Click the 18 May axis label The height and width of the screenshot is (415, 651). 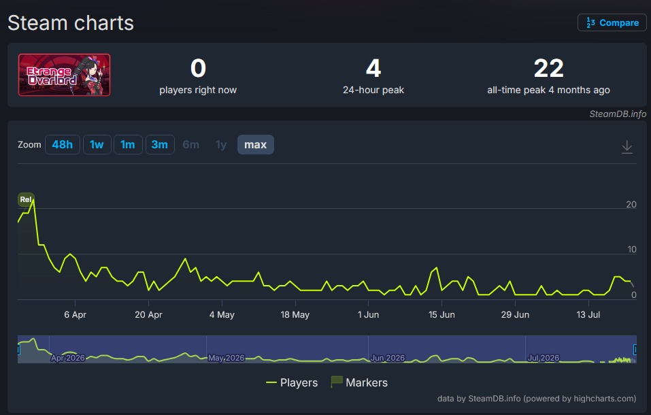pyautogui.click(x=295, y=315)
